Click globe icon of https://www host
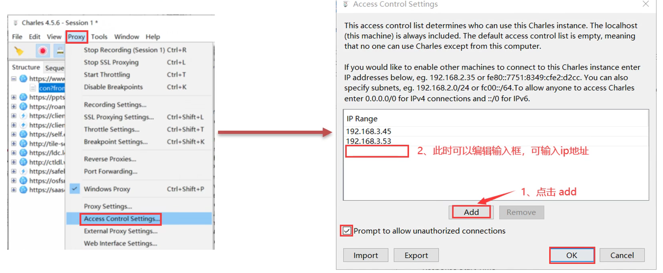The width and height of the screenshot is (663, 273). (23, 78)
